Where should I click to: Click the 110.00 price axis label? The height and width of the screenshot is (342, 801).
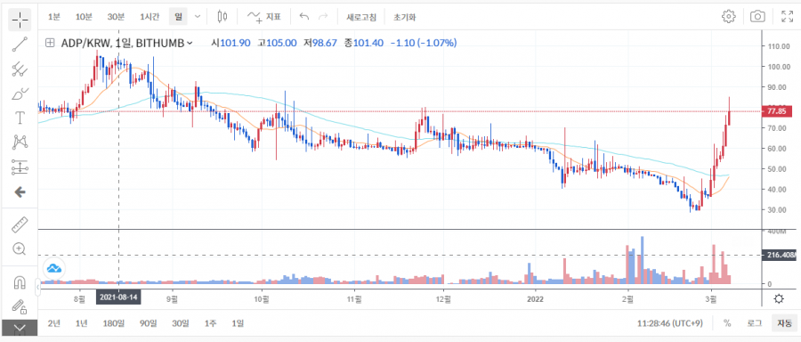click(x=780, y=46)
